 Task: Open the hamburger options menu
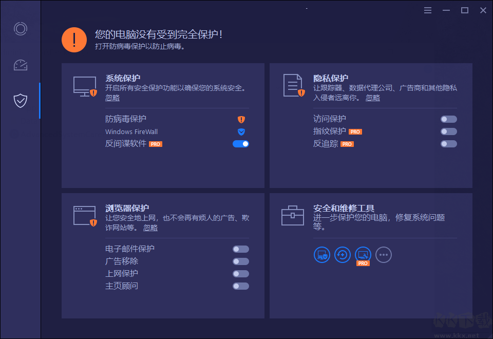click(428, 10)
